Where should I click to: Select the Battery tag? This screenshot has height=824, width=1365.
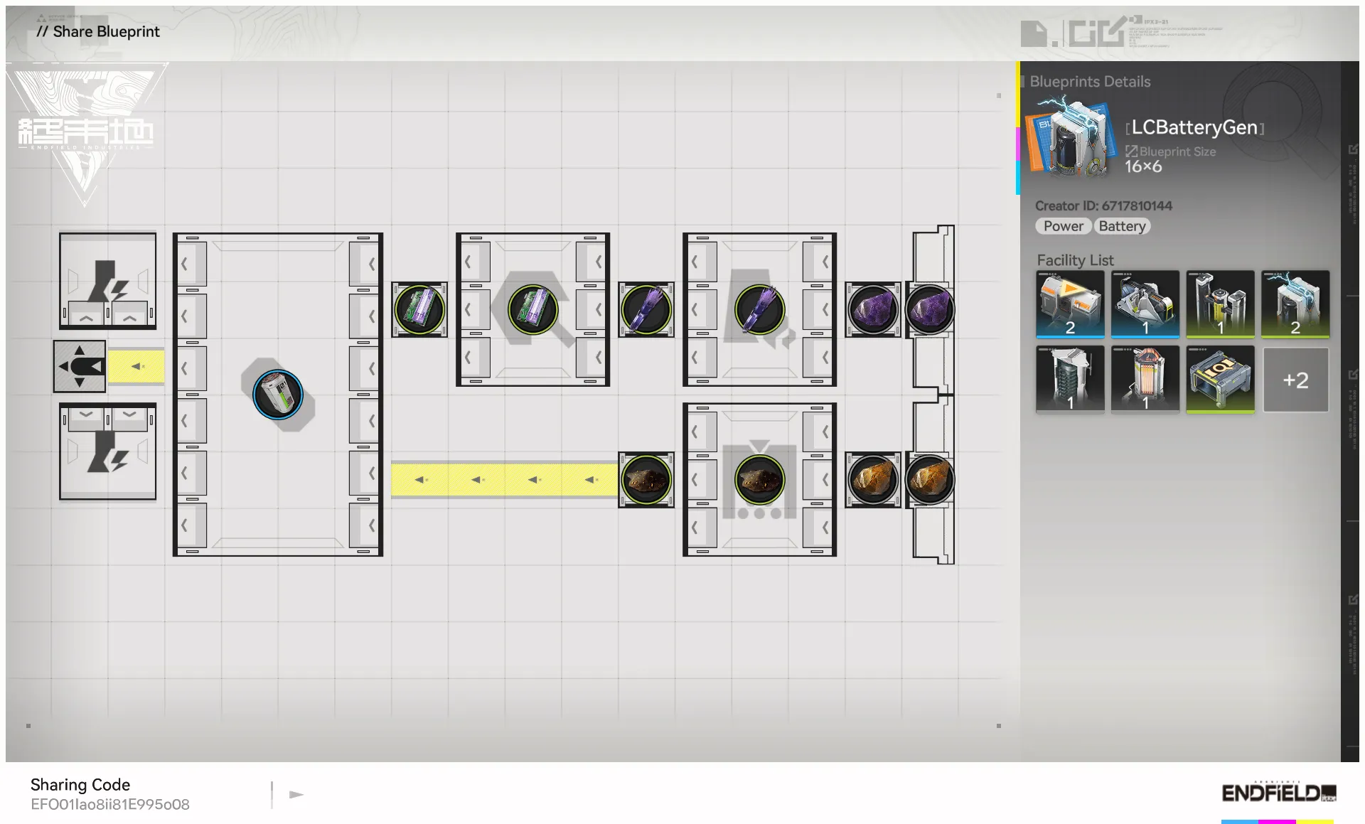(x=1121, y=226)
